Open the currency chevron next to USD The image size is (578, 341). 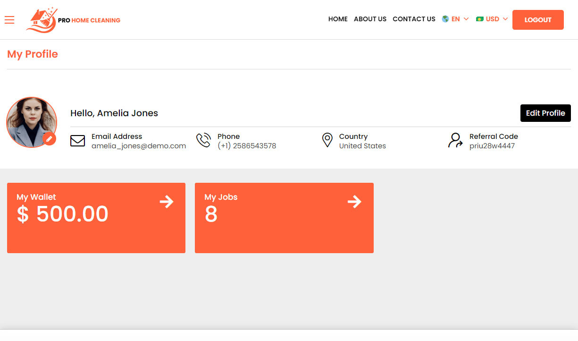click(x=505, y=19)
